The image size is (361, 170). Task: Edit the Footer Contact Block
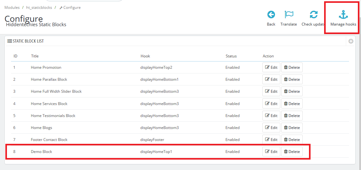[x=271, y=140]
